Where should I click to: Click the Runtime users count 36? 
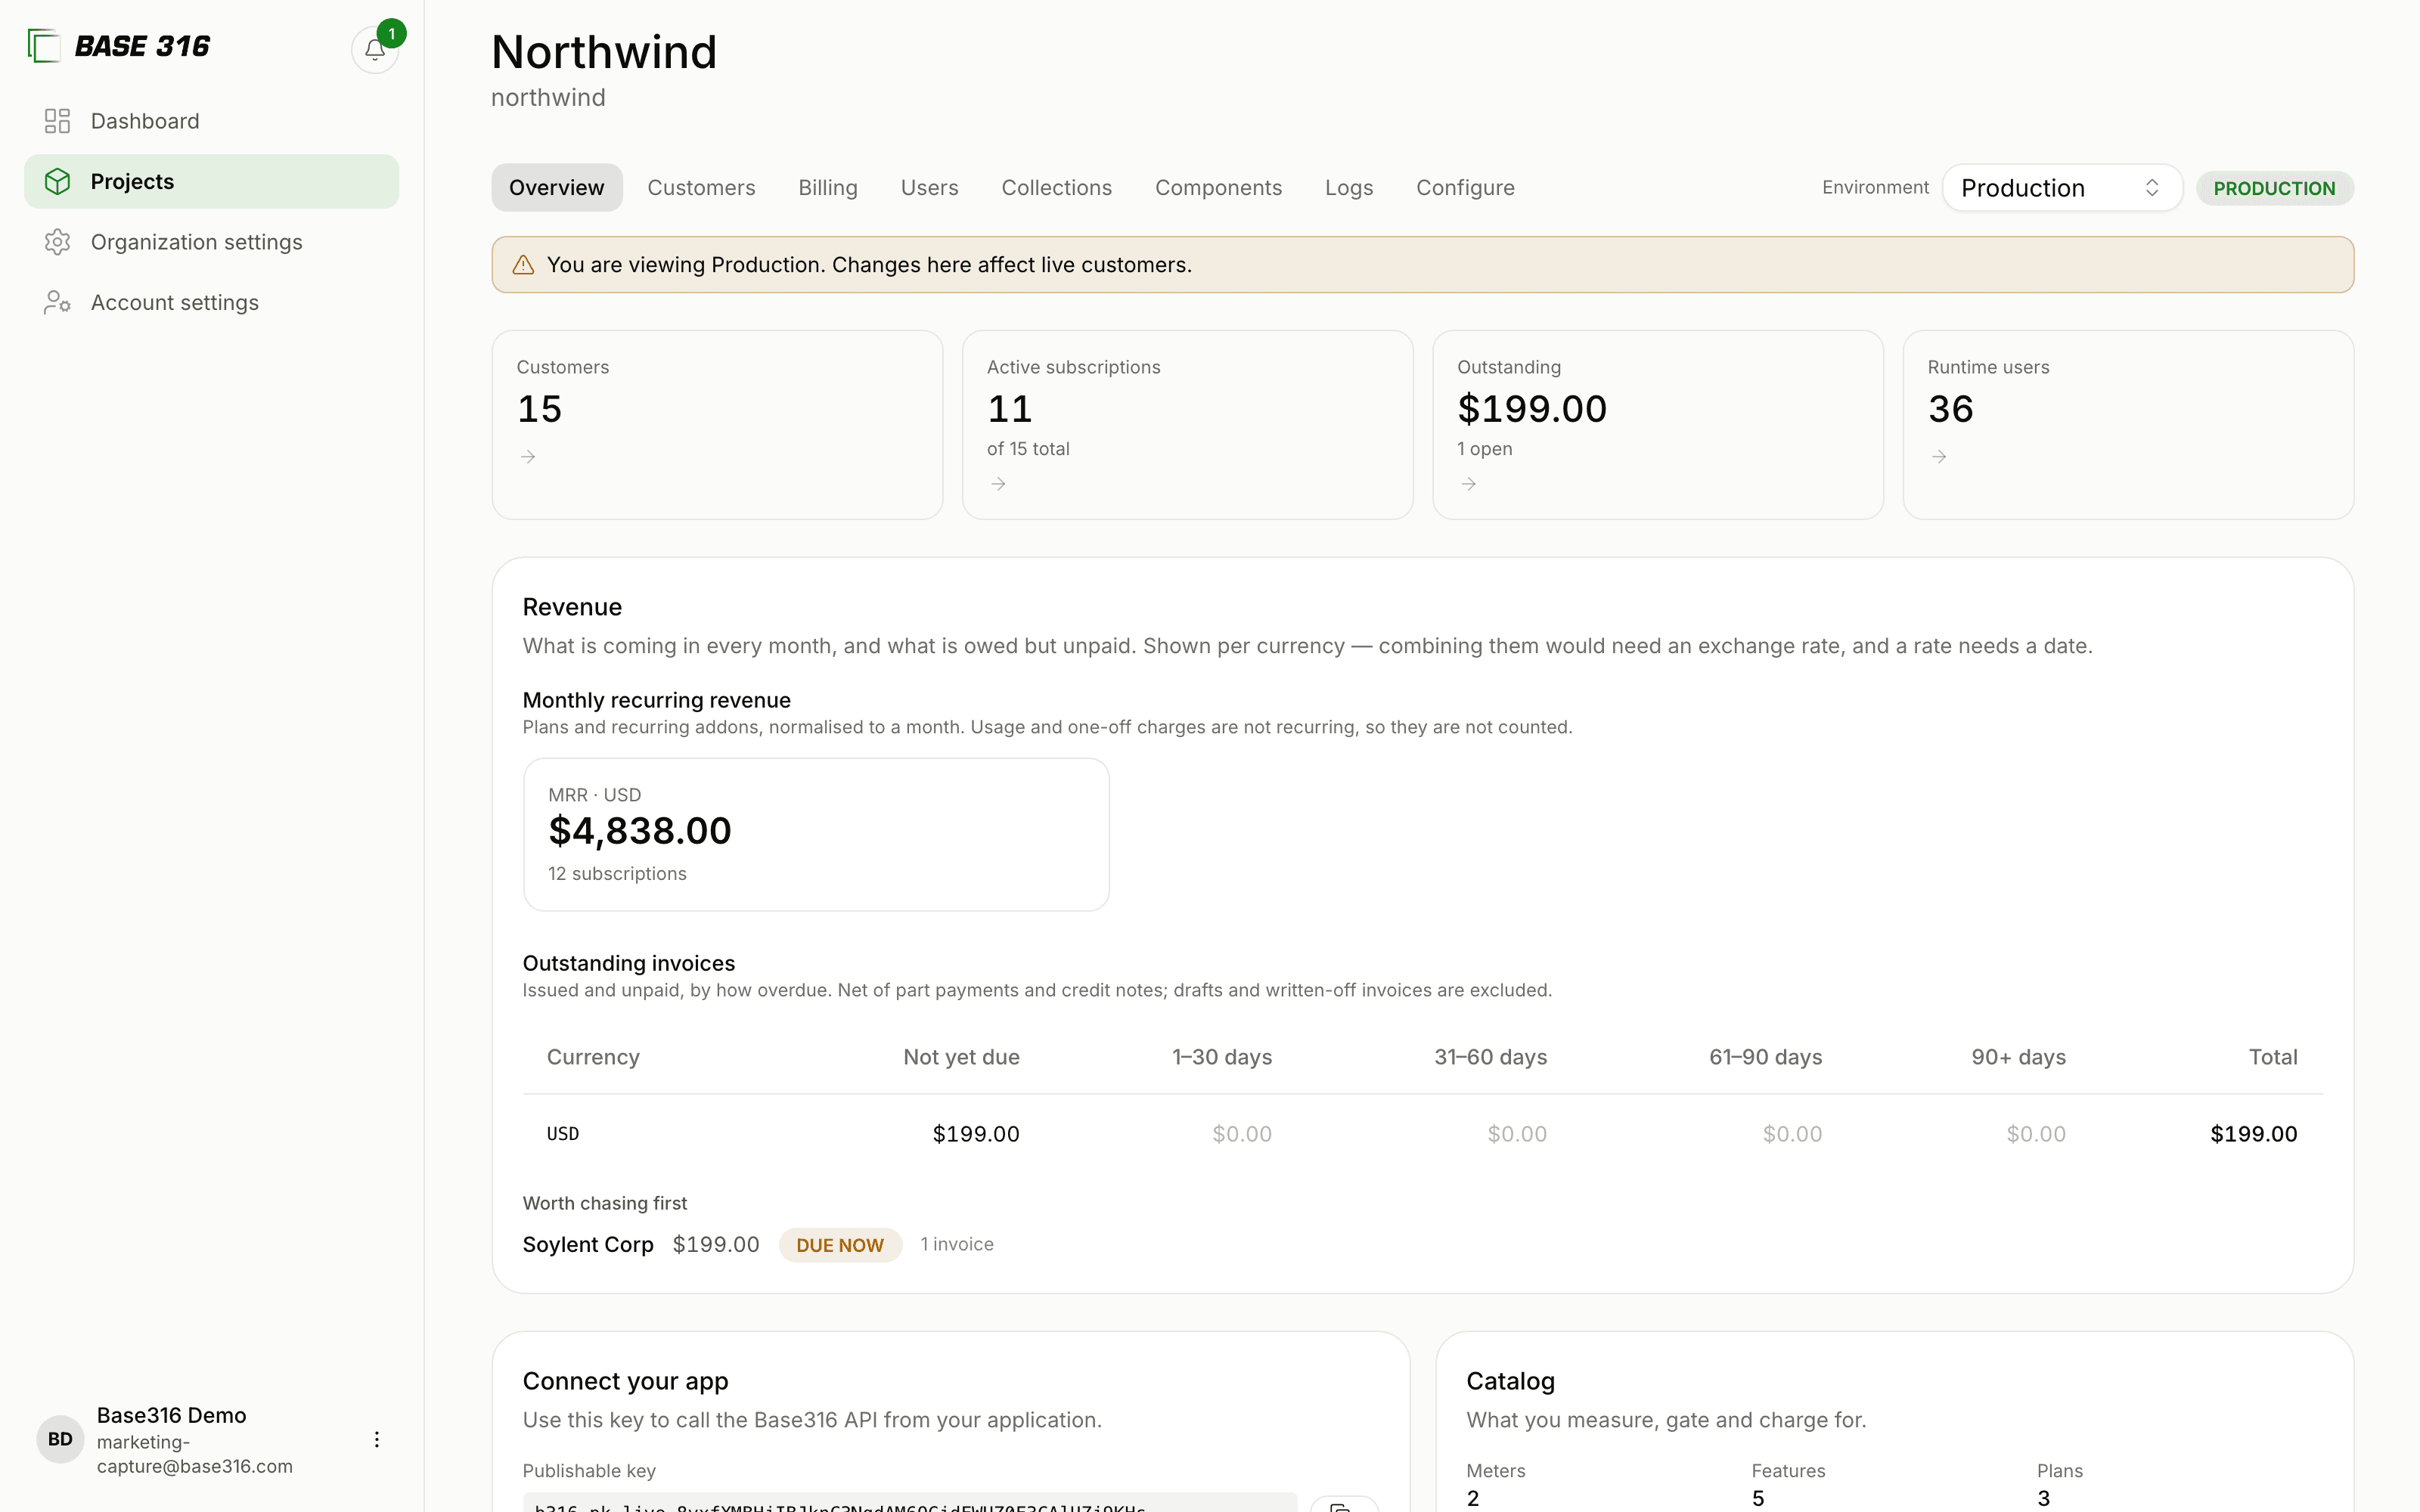(x=1950, y=409)
